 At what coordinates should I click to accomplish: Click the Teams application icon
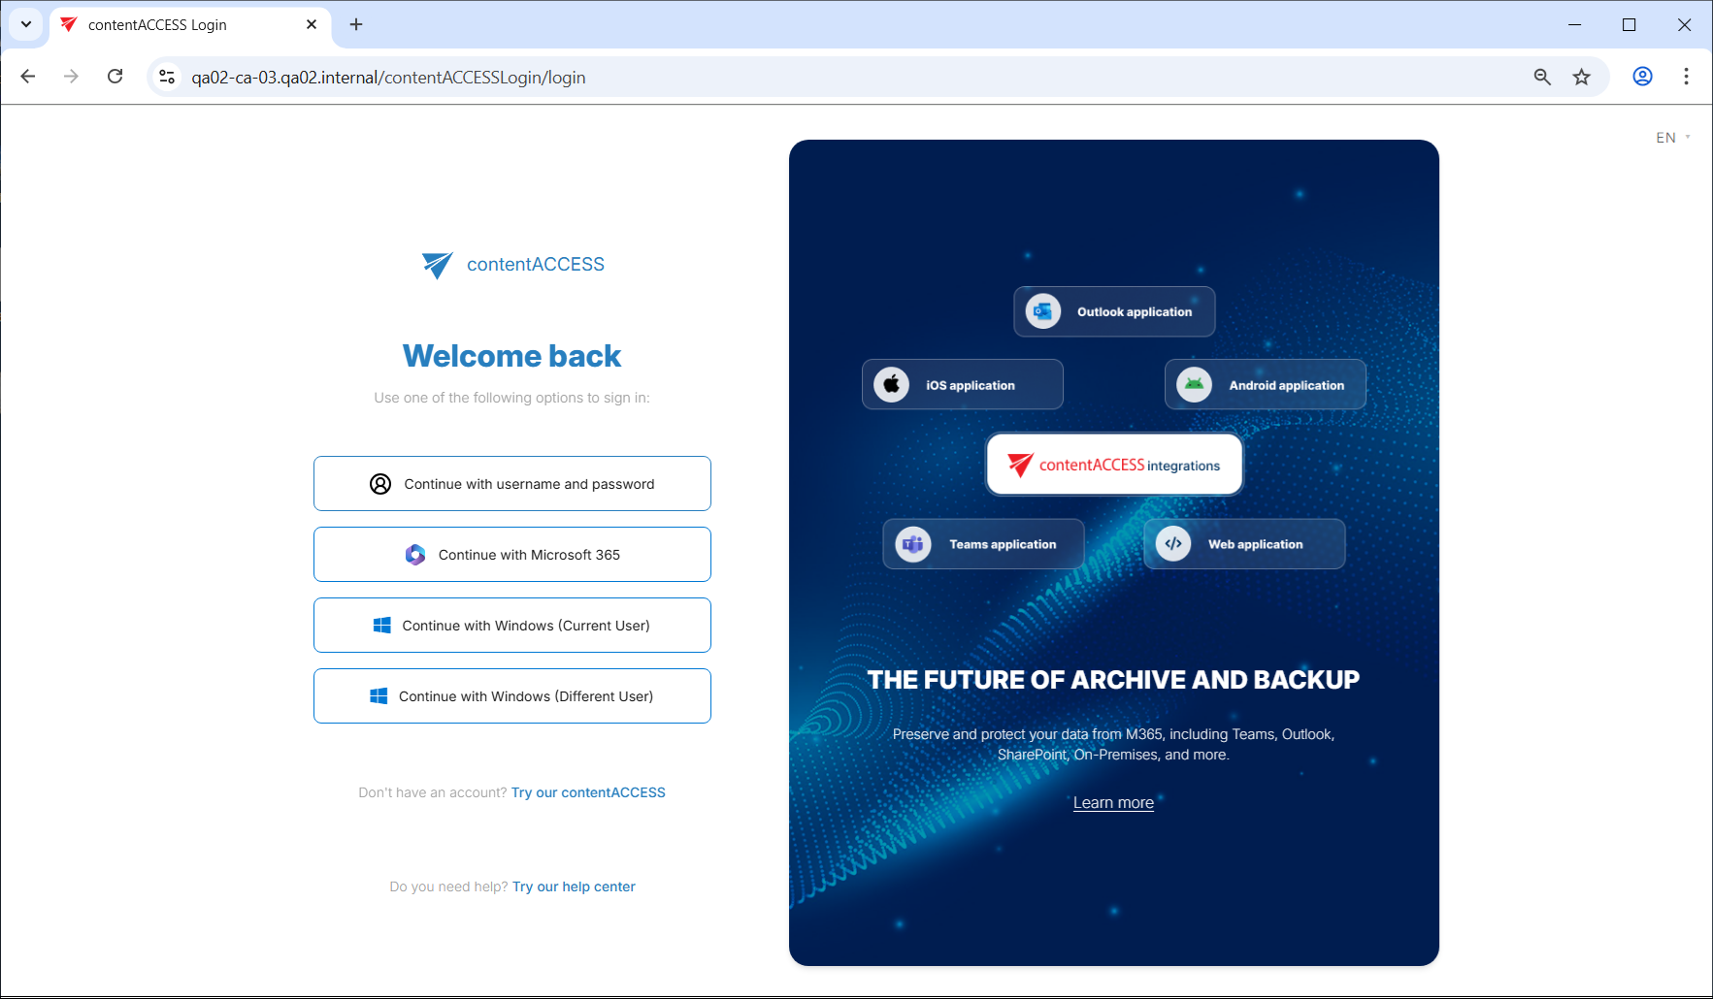pos(913,544)
